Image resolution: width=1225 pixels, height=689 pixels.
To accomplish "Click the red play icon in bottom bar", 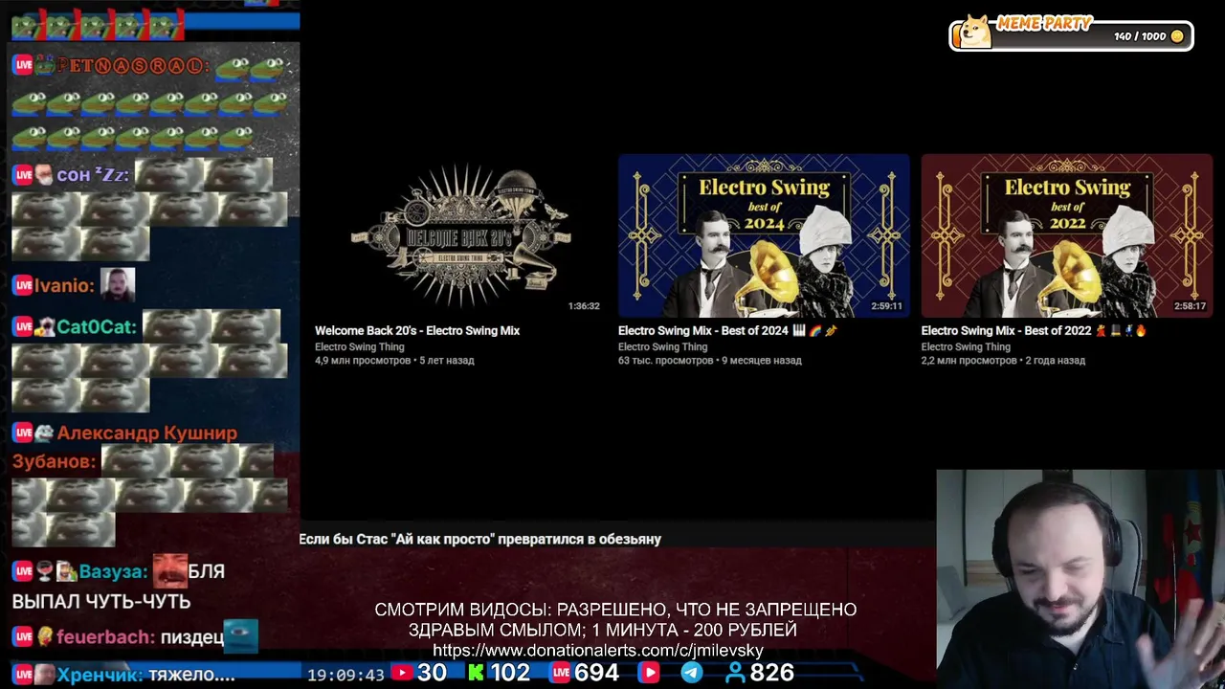I will tap(649, 673).
